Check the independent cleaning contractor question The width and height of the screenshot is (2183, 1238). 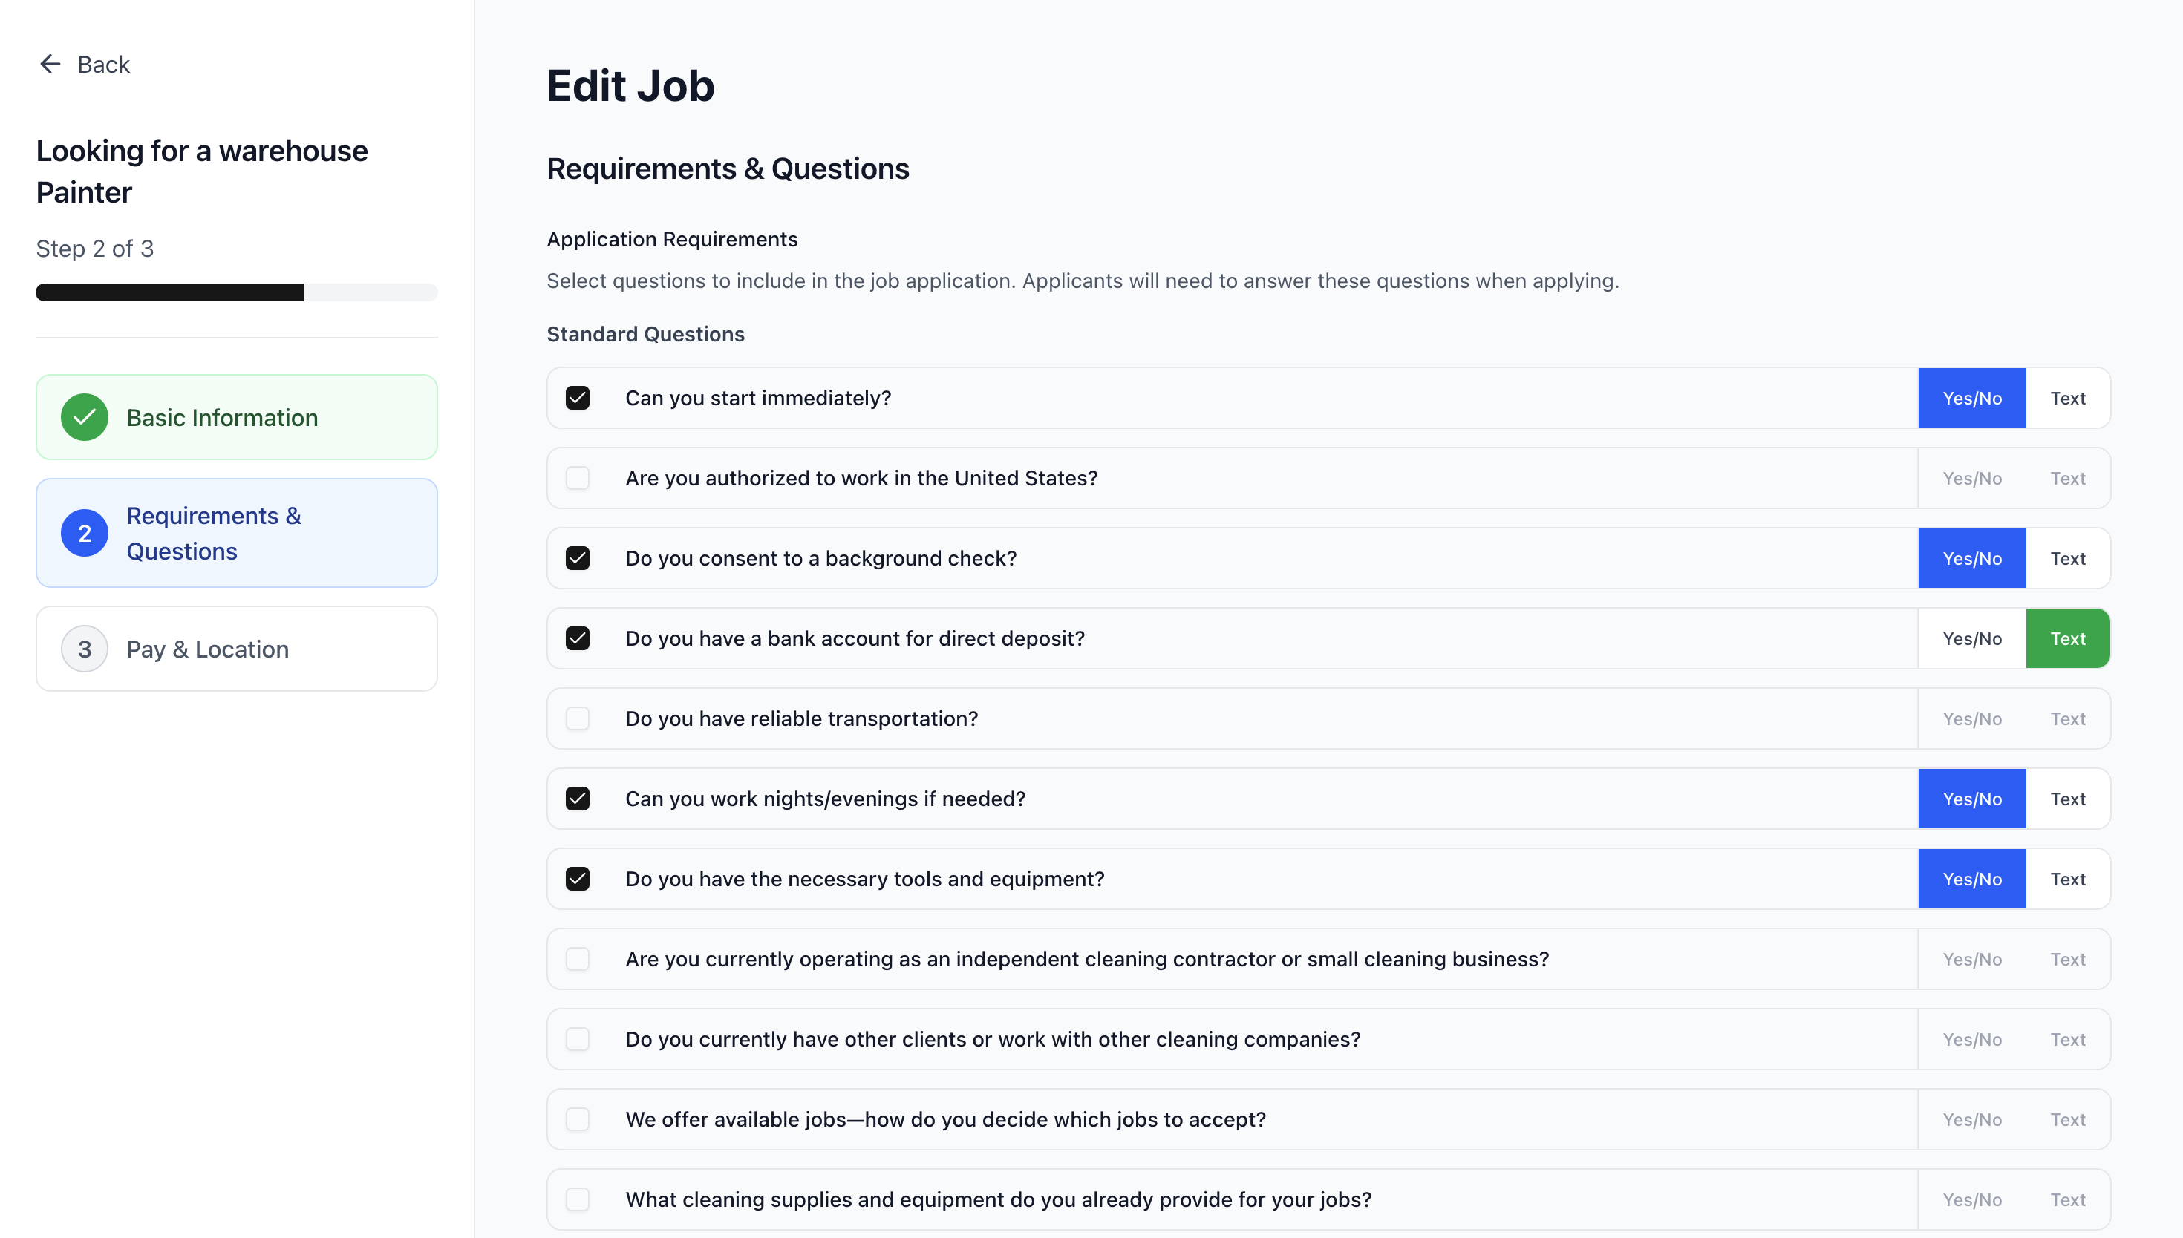pyautogui.click(x=578, y=958)
